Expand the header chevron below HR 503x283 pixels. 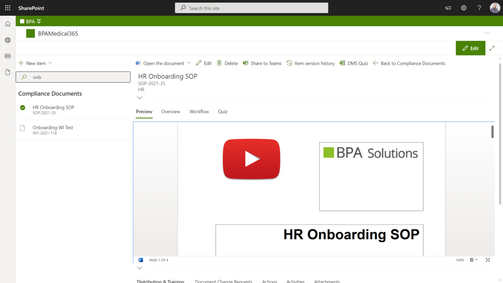click(x=140, y=98)
